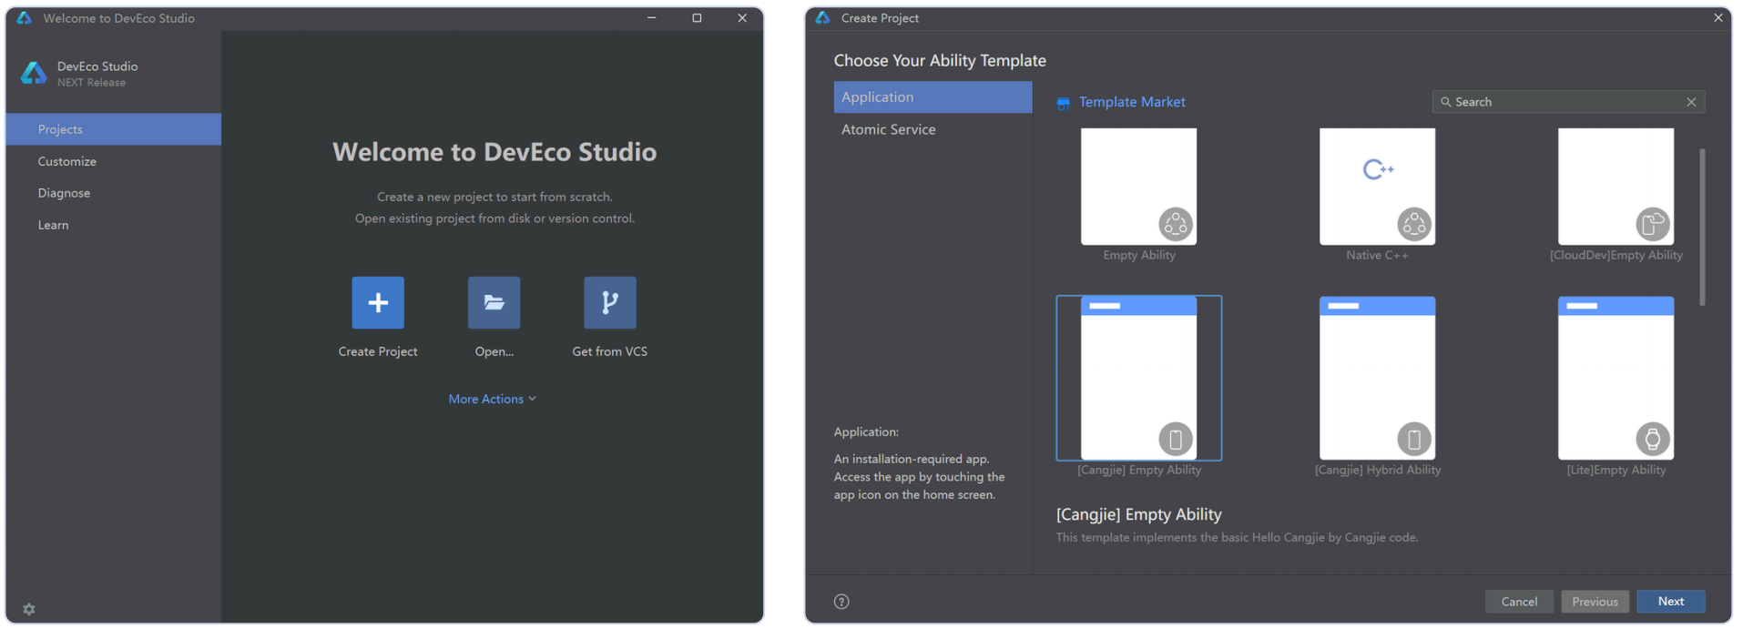Open settings gear in Welcome window
This screenshot has height=639, width=1743.
point(29,609)
